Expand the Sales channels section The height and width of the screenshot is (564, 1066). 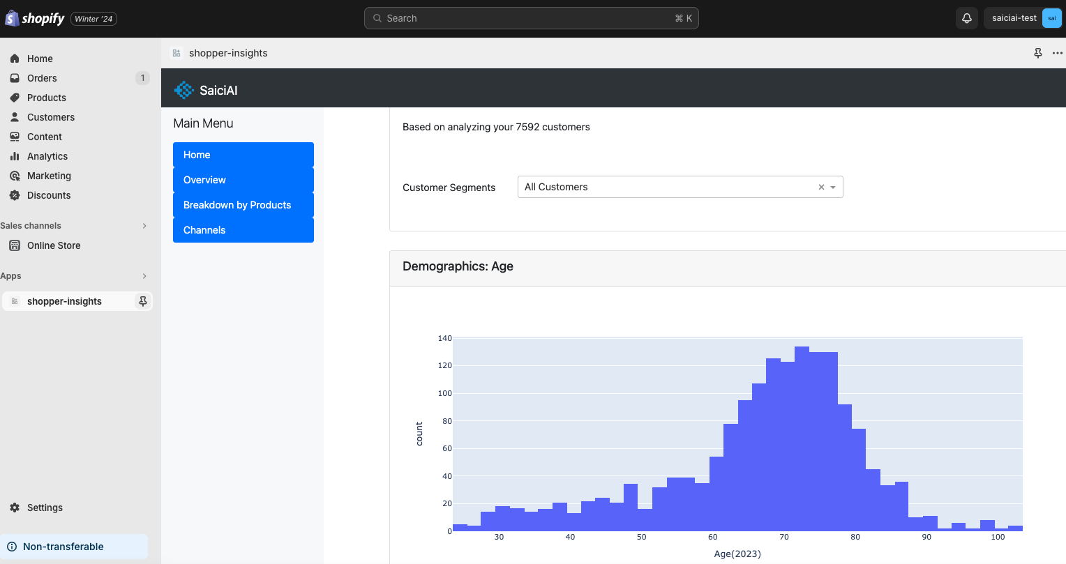[x=144, y=226]
